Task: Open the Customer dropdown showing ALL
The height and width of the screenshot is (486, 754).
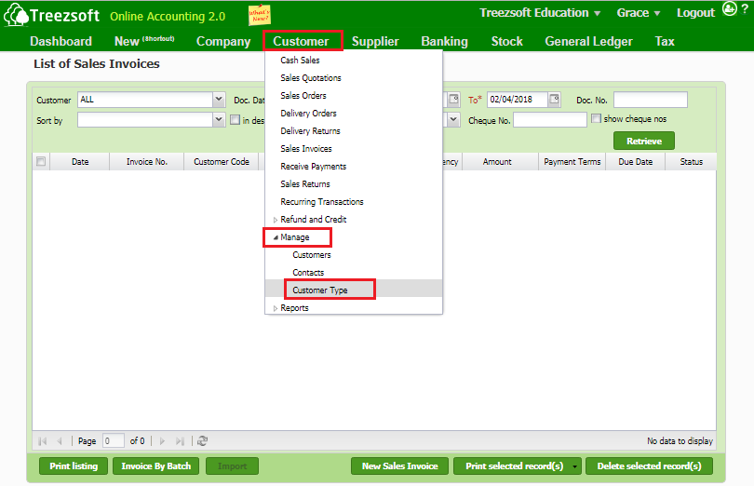Action: pos(219,100)
